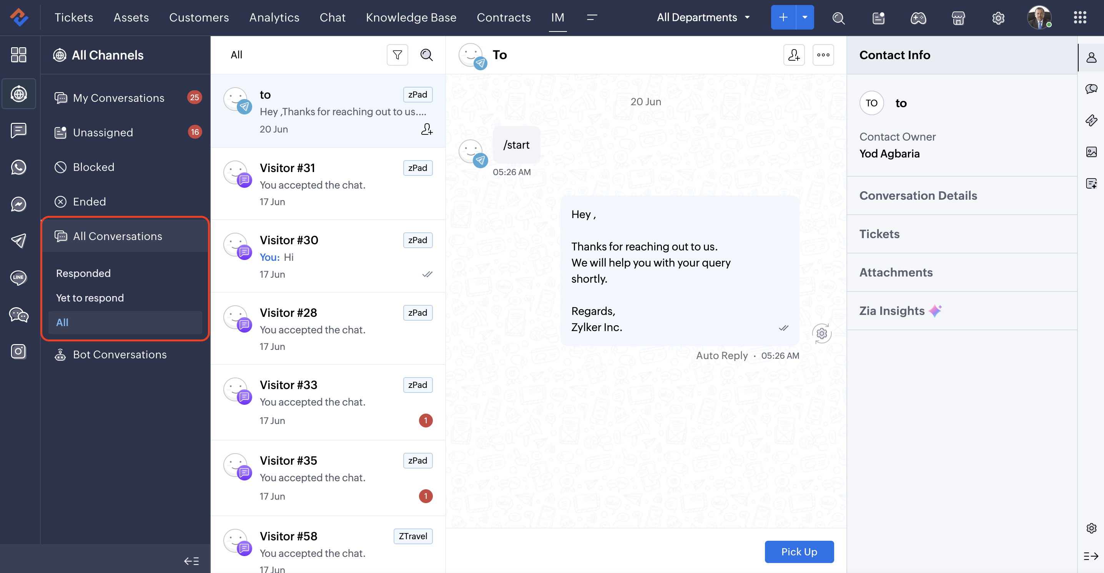The image size is (1104, 573).
Task: Open the Assets tab
Action: tap(131, 18)
